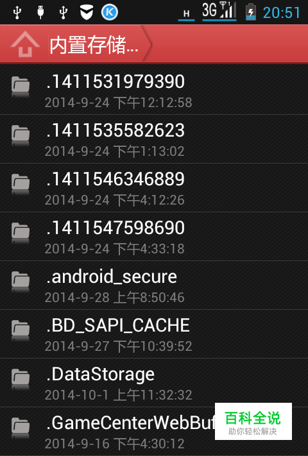This screenshot has height=456, width=308.
Task: Open folder .1411531979390
Action: 154,90
